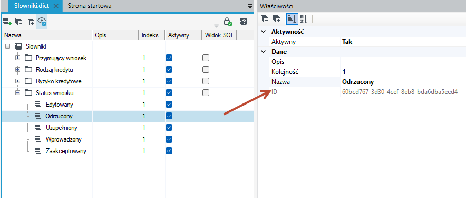Enable Widok SQL for Przyjmujący wniosek

tap(206, 58)
